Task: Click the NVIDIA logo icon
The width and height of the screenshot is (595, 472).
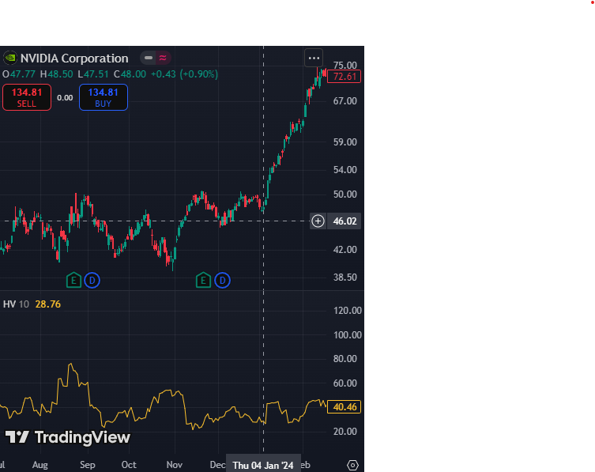Action: click(10, 58)
